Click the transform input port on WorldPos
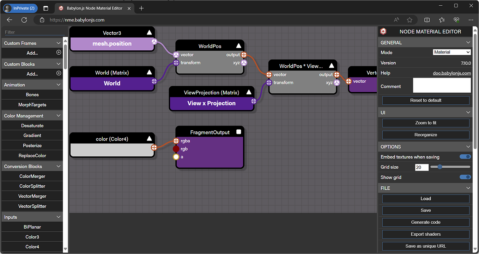The image size is (479, 254). click(176, 62)
